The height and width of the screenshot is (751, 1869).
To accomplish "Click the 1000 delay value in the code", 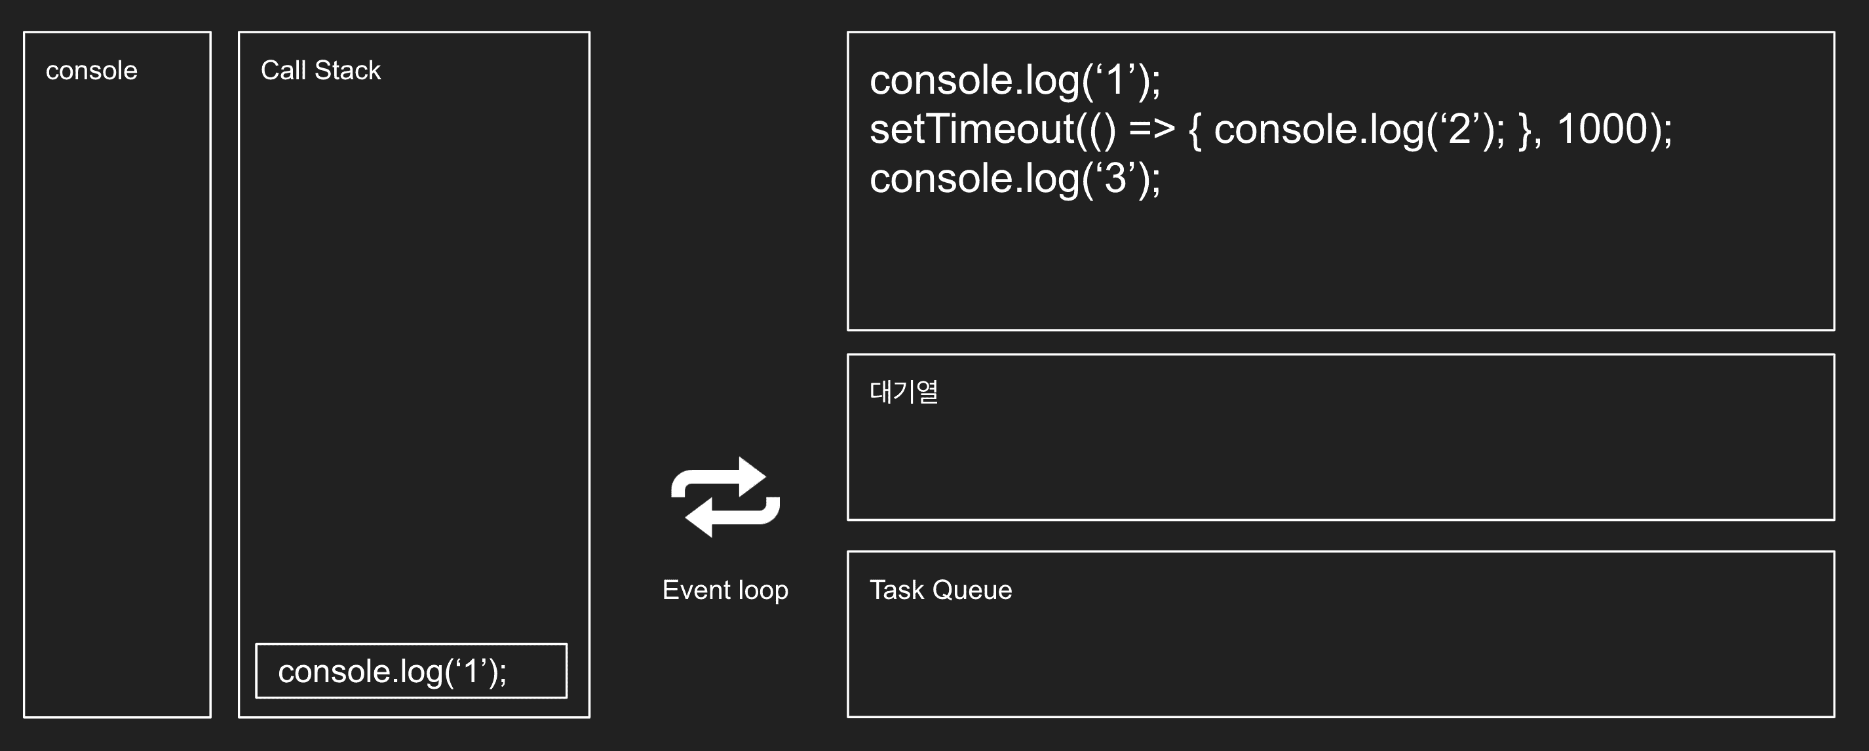I will coord(1603,129).
